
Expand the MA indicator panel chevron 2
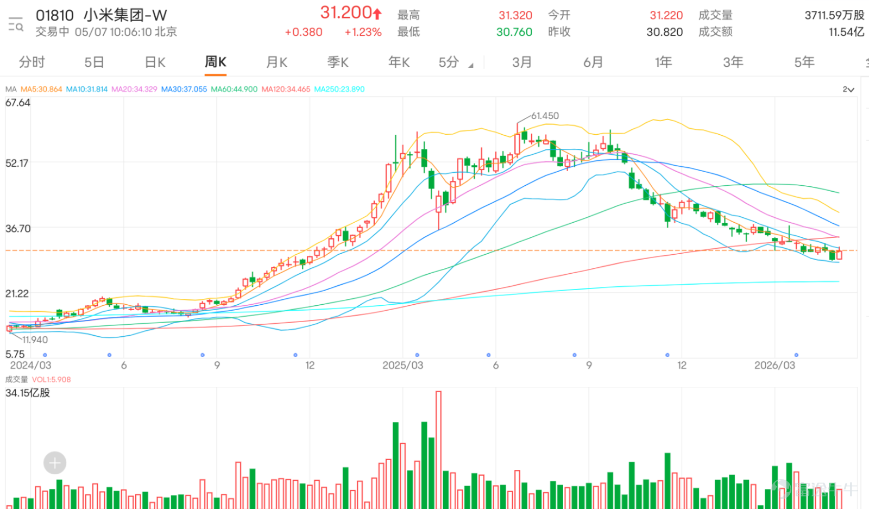(848, 89)
